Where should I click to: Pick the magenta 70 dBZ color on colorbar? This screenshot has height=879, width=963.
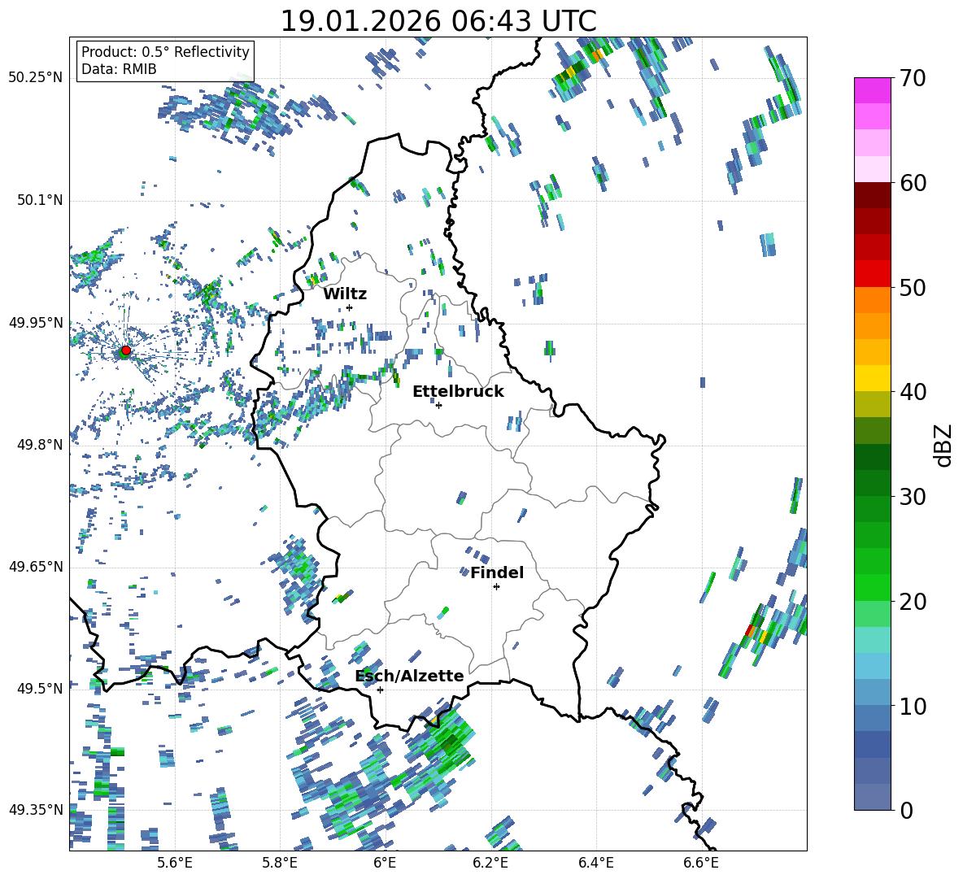pyautogui.click(x=872, y=90)
